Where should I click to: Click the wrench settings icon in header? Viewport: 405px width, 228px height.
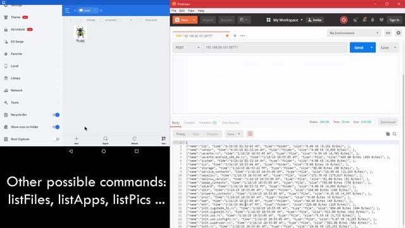pos(364,20)
